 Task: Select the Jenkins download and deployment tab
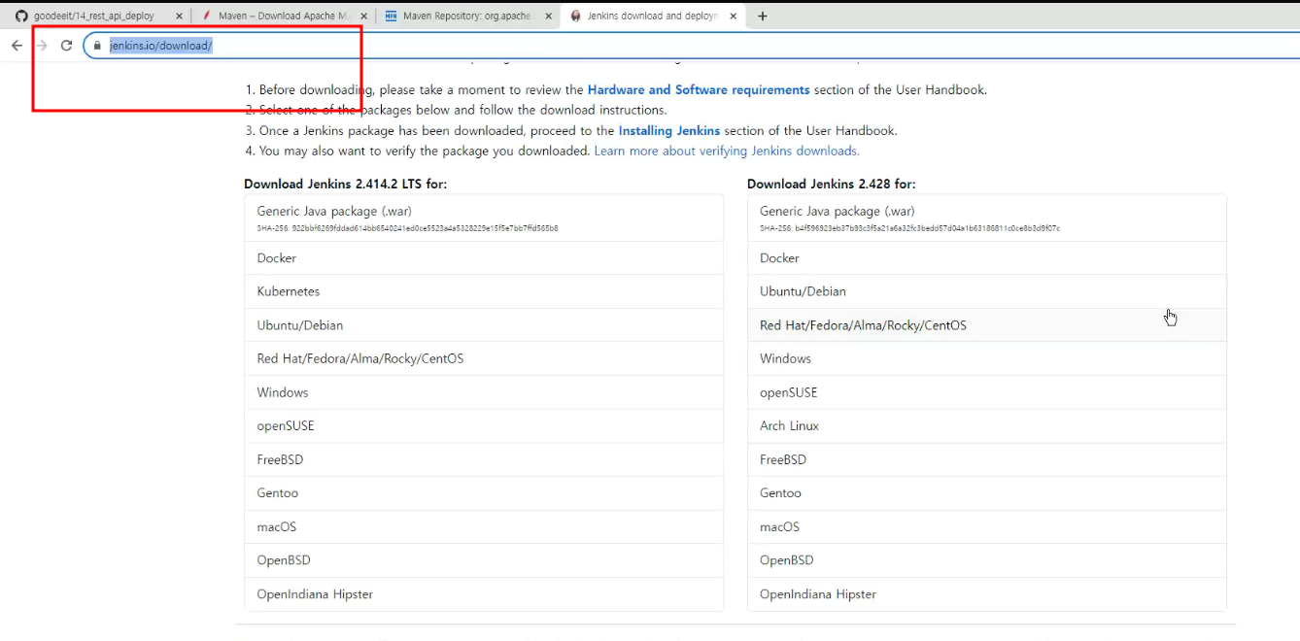653,17
